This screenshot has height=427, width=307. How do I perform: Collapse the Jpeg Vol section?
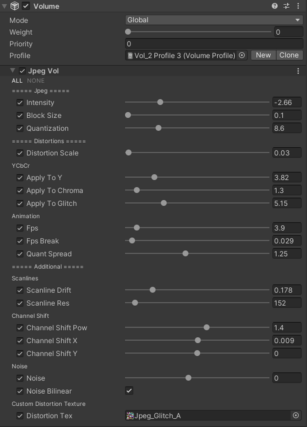12,71
